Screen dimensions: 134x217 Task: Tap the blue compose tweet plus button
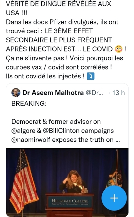point(114,198)
